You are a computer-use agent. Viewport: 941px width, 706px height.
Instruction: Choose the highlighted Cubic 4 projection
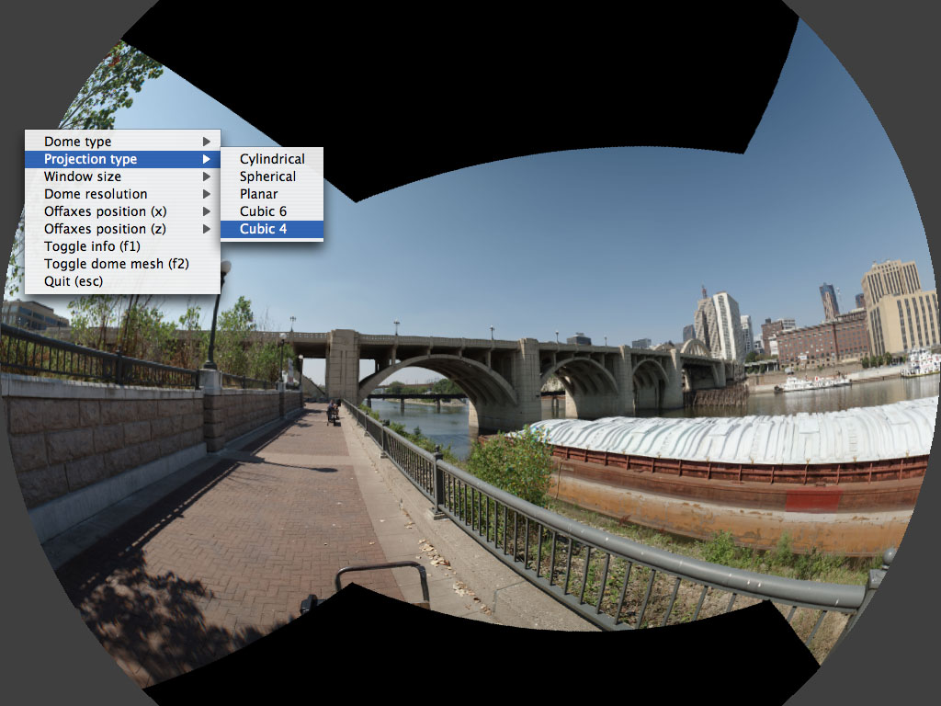tap(272, 229)
